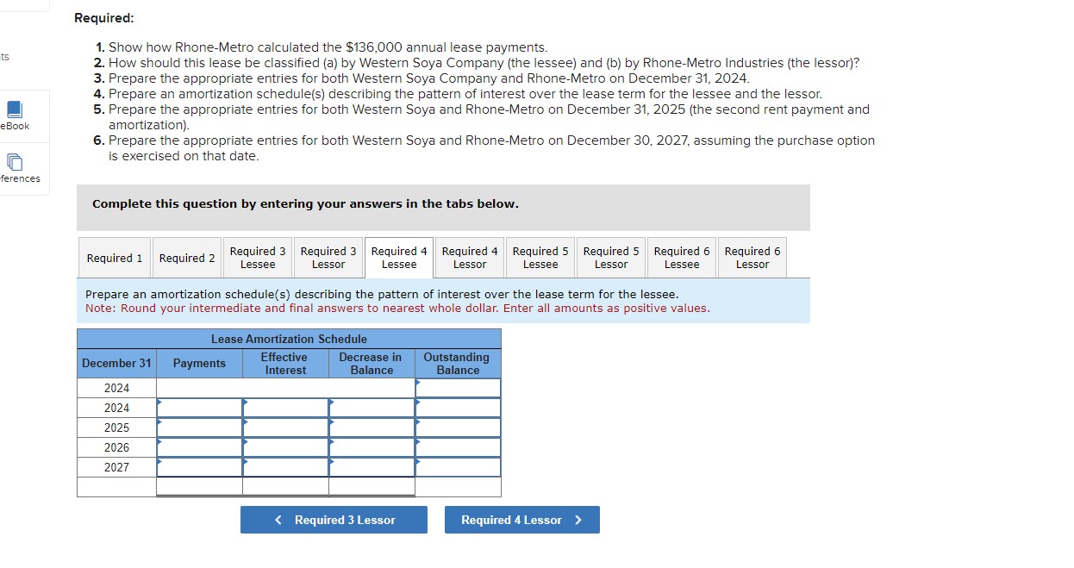The image size is (1074, 568).
Task: Open the Required 3 Lessee tab
Action: (x=258, y=258)
